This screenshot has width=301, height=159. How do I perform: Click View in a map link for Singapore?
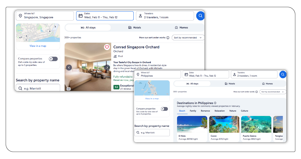pyautogui.click(x=38, y=46)
